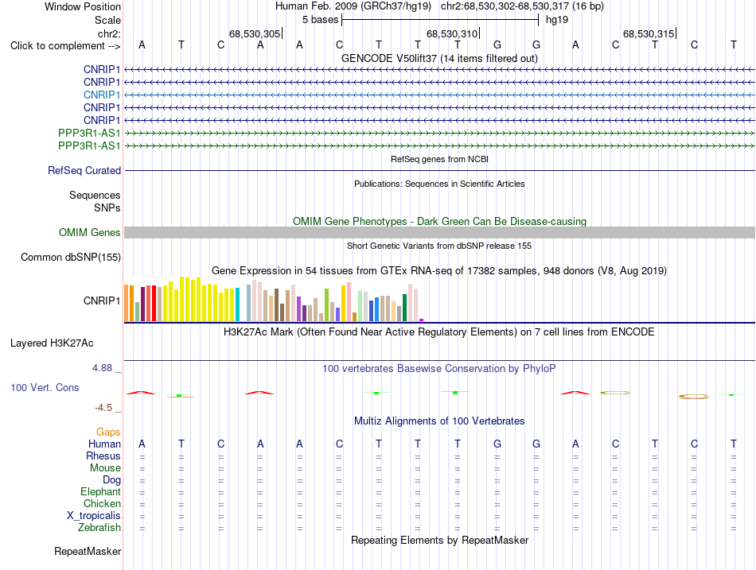This screenshot has height=570, width=756.
Task: Click the 68,530,305 coordinate marker
Action: [255, 33]
